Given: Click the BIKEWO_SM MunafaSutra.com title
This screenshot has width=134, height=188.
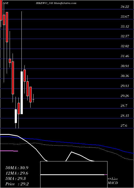Looking at the screenshot, I should point(56,3).
